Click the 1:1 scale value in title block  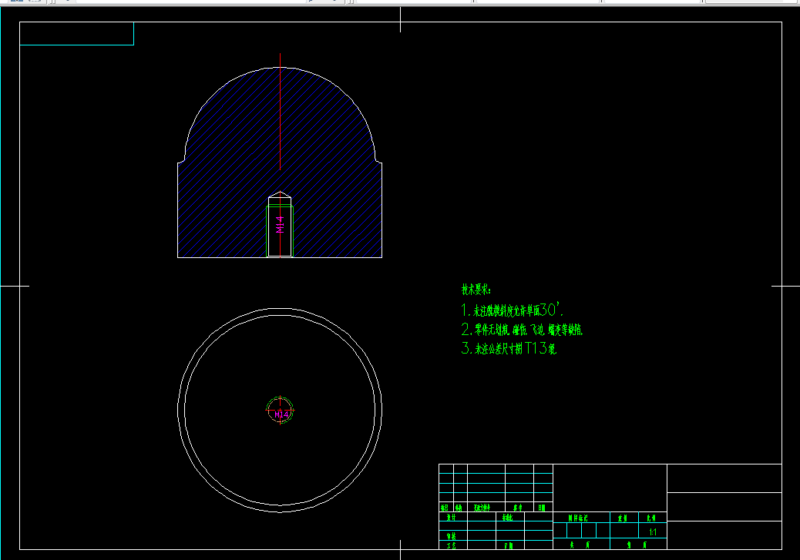pos(653,532)
